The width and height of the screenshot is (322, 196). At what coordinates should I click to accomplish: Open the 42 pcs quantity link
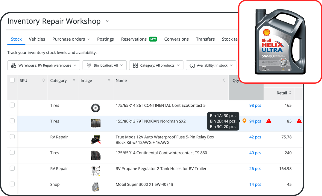click(255, 137)
